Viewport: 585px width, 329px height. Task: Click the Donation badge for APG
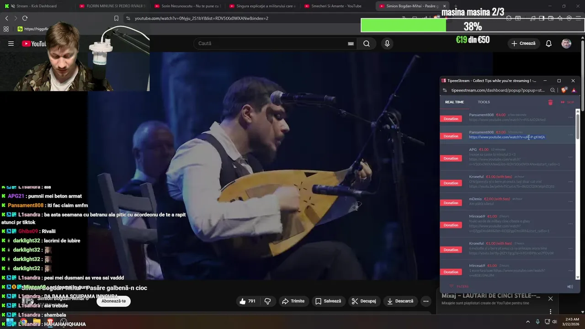click(451, 159)
